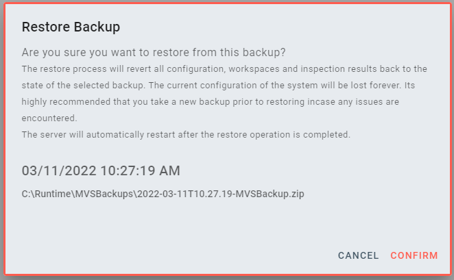Click the server automatically restart notice
This screenshot has width=454, height=280.
point(186,134)
